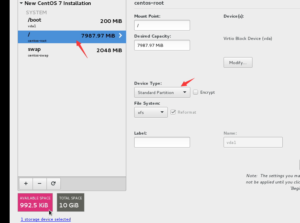Click the Modify... devices button
Viewport: 300px width, 223px height.
click(238, 62)
